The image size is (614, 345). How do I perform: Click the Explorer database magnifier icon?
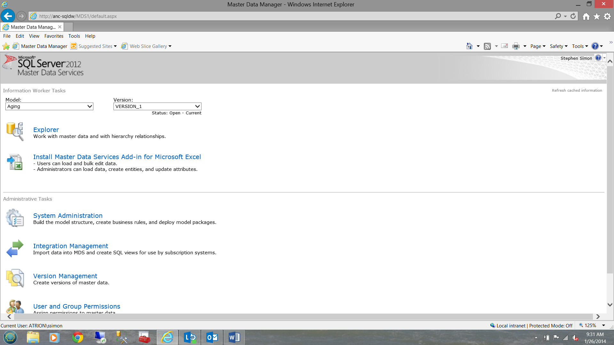[15, 131]
